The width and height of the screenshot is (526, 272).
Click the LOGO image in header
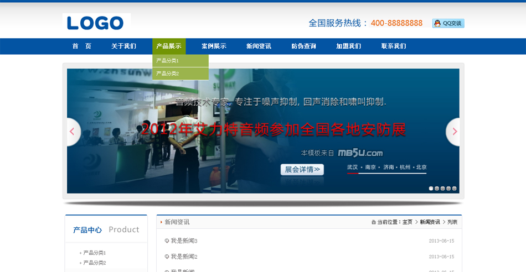96,23
